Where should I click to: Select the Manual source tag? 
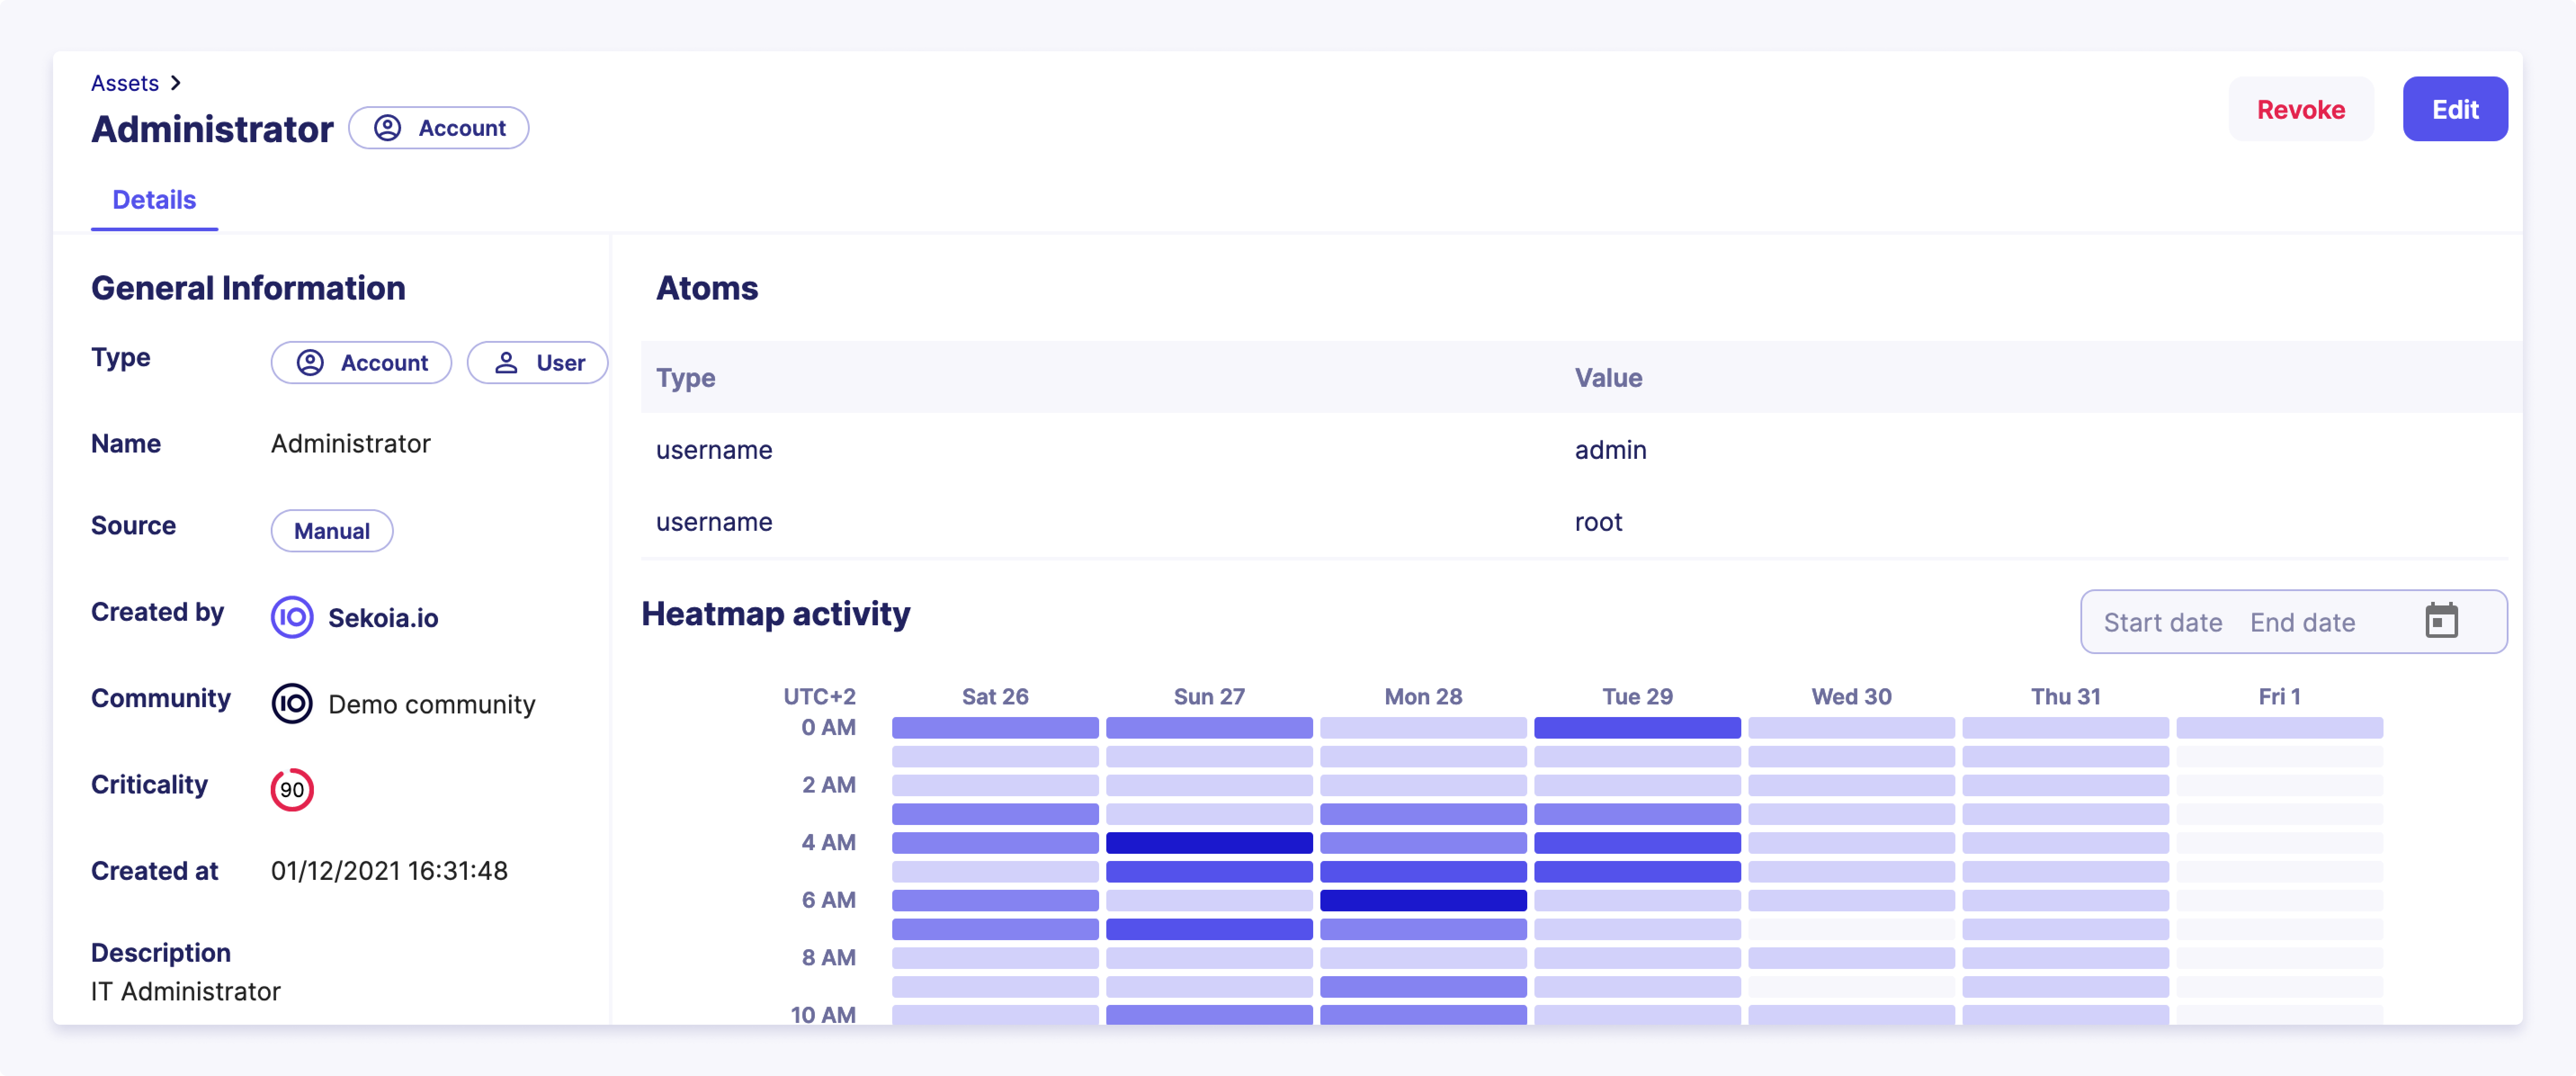pyautogui.click(x=331, y=531)
